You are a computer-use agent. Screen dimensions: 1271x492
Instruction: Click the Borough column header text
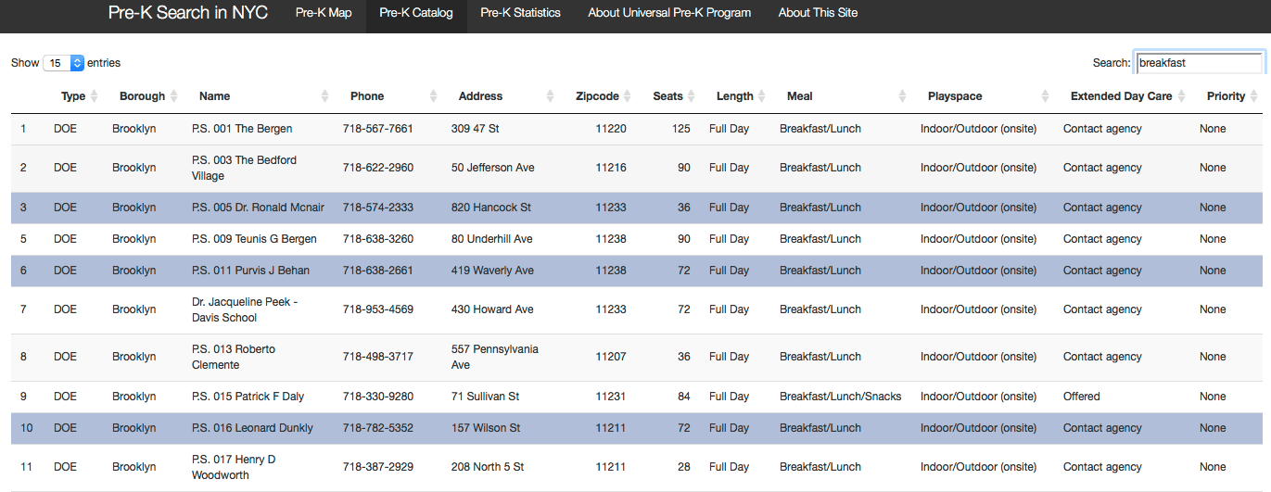click(142, 96)
